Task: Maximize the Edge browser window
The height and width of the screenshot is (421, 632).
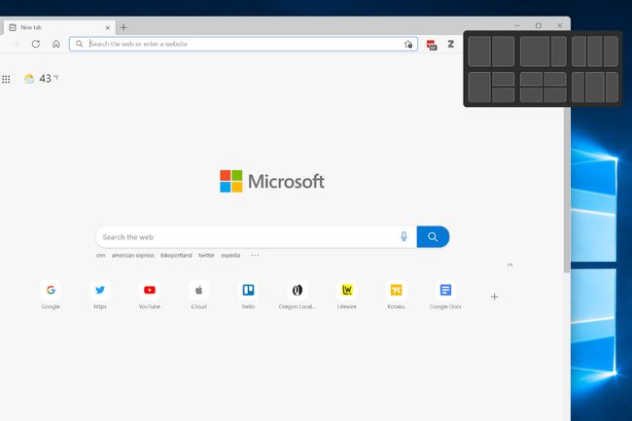Action: [x=539, y=25]
